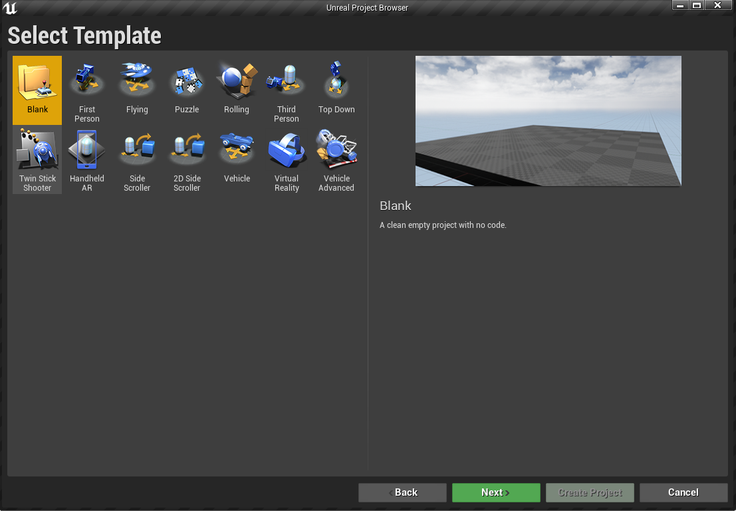This screenshot has height=511, width=736.
Task: Pick the Flying template
Action: click(136, 90)
